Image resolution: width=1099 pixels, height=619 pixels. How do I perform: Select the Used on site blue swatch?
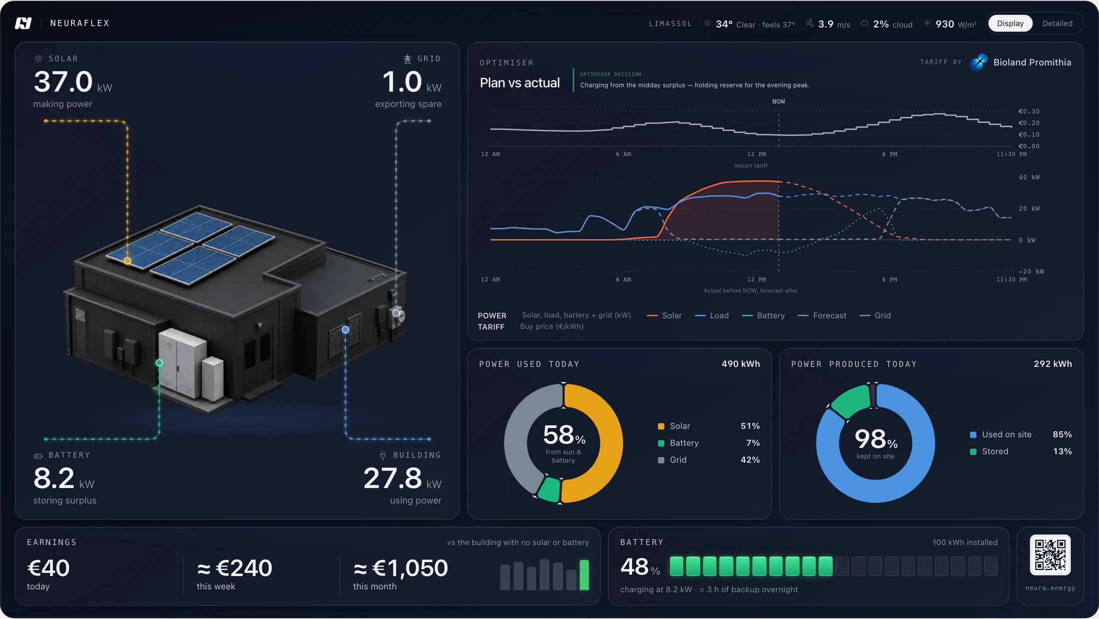point(973,435)
